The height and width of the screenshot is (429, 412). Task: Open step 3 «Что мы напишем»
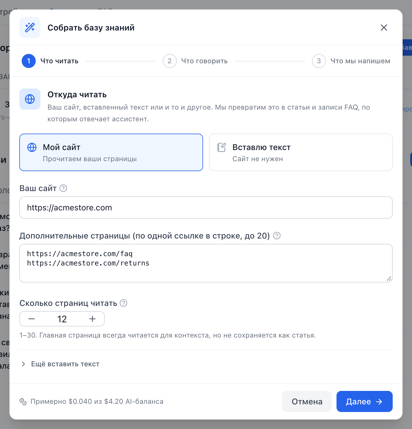click(x=351, y=61)
